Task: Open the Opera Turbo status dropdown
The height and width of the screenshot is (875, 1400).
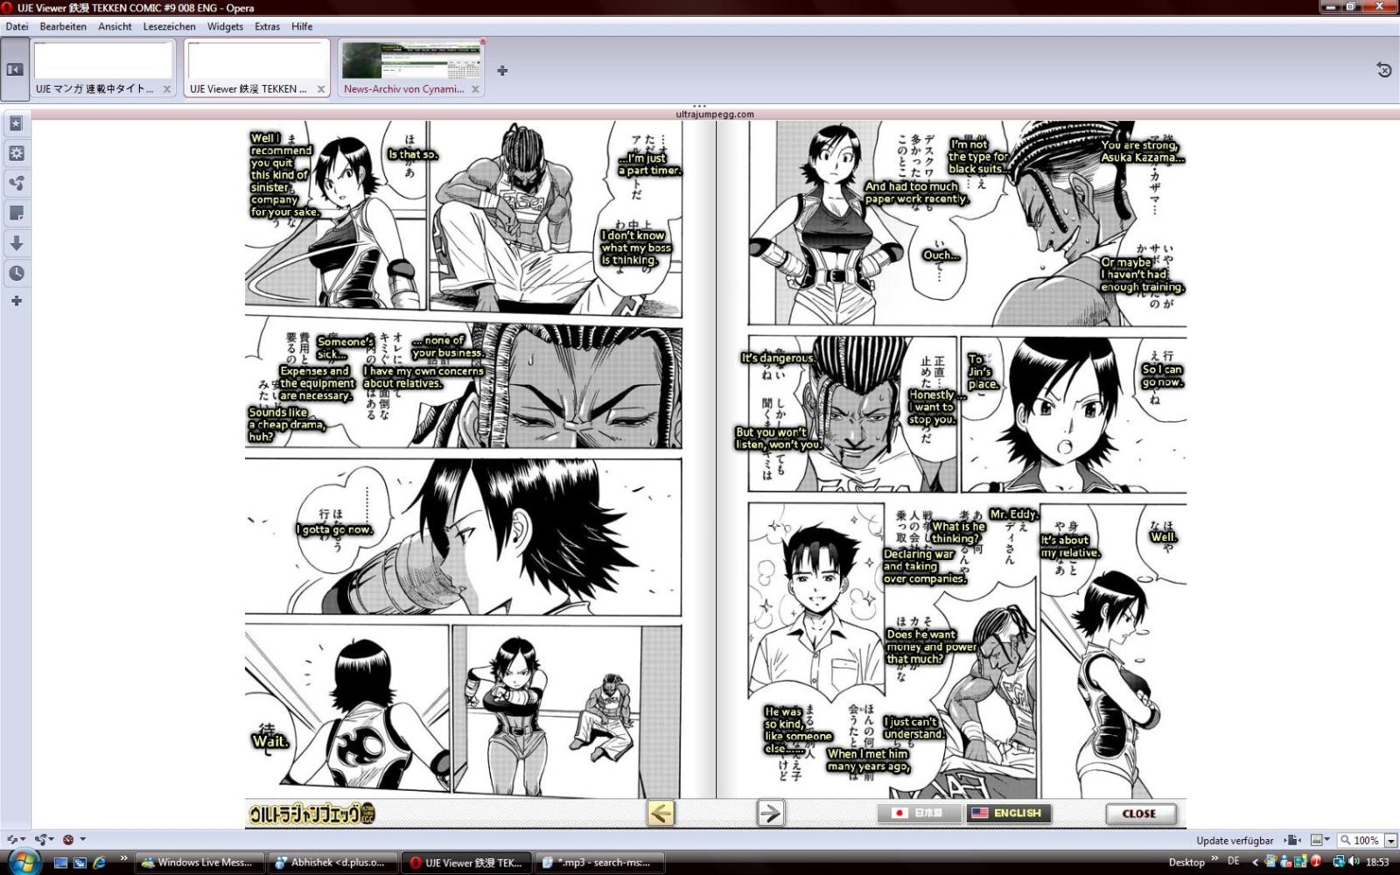Action: [x=73, y=840]
